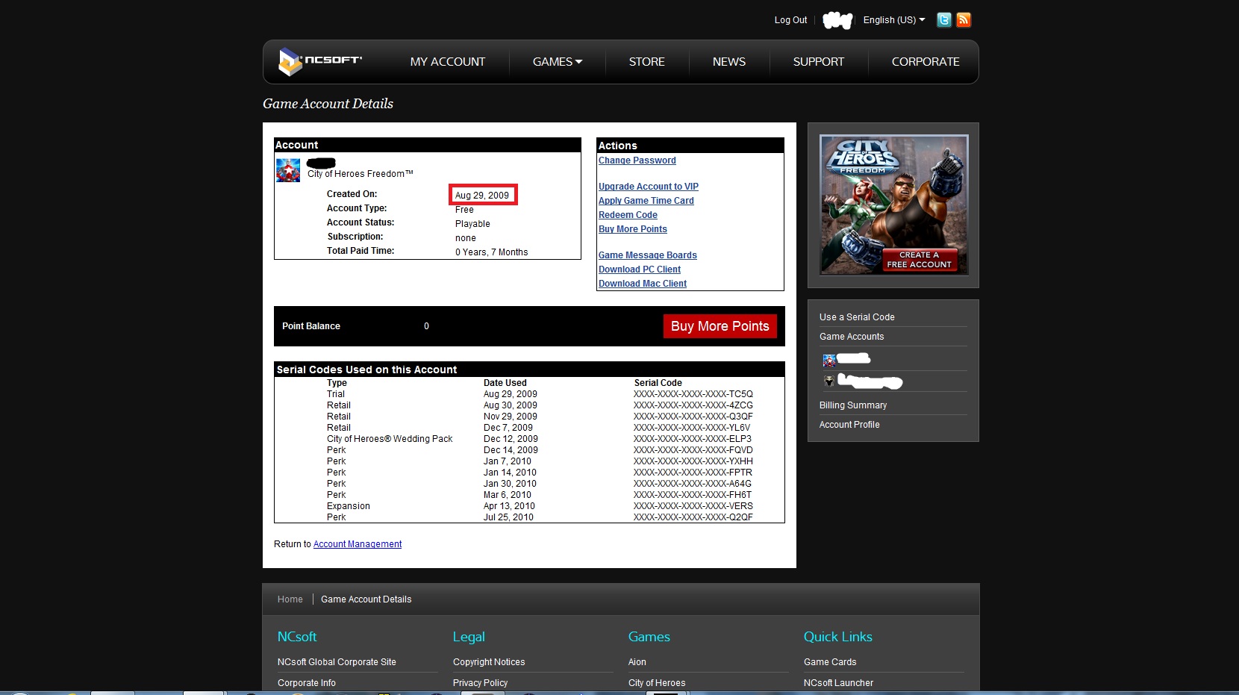Click the Aion footer link

(x=637, y=662)
